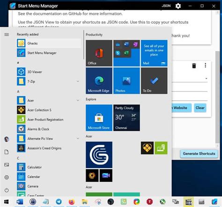Launch Alarms & Clock
The height and width of the screenshot is (207, 222).
49,129
